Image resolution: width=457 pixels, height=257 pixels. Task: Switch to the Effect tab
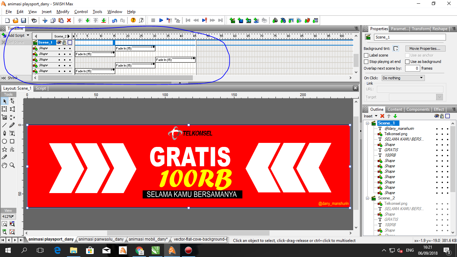[x=439, y=109]
